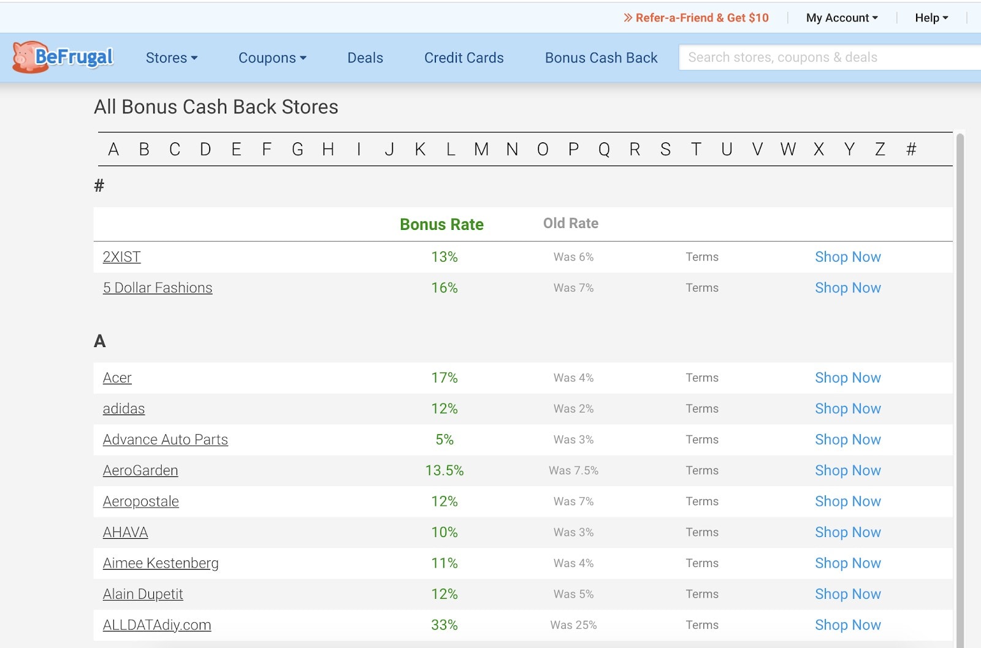Jump to letter D in alphabet index
Image resolution: width=981 pixels, height=648 pixels.
pos(205,149)
